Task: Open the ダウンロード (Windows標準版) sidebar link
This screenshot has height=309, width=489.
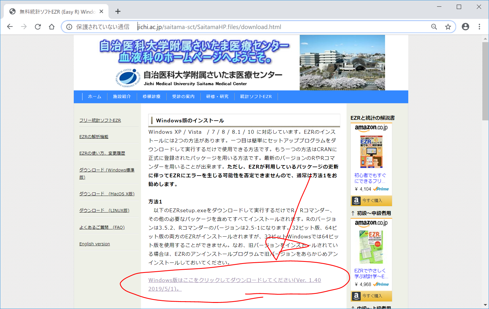Action: pos(107,174)
